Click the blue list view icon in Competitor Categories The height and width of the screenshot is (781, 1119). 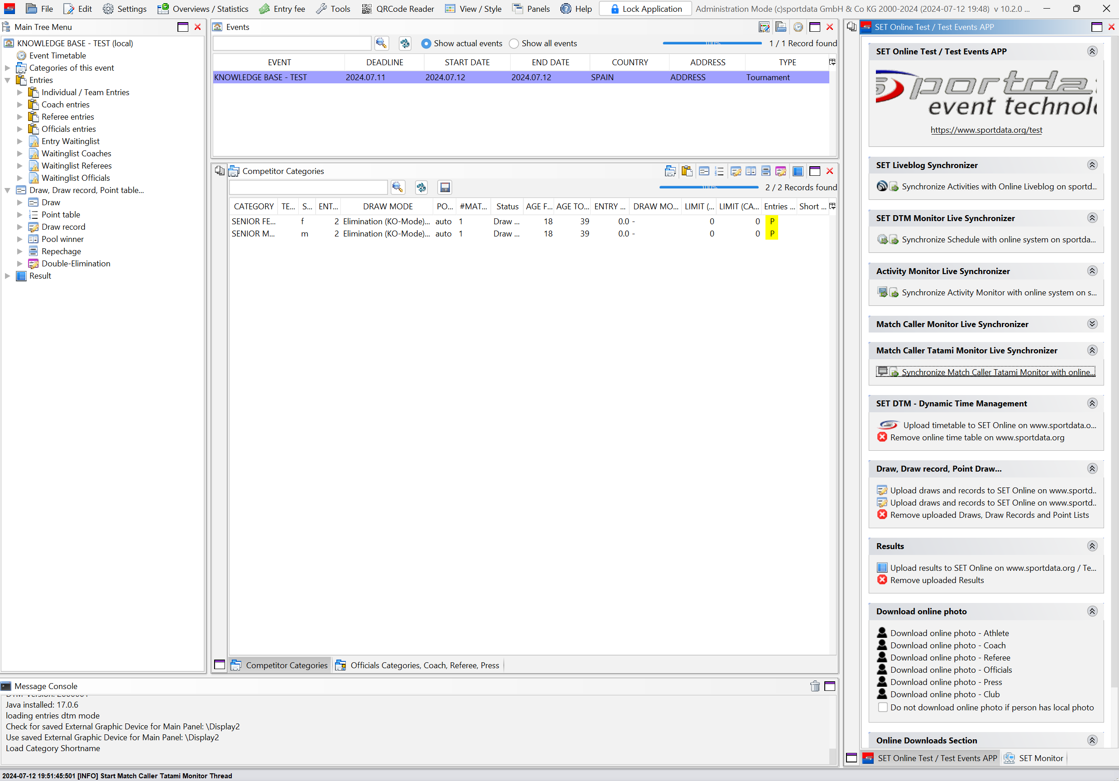tap(797, 171)
